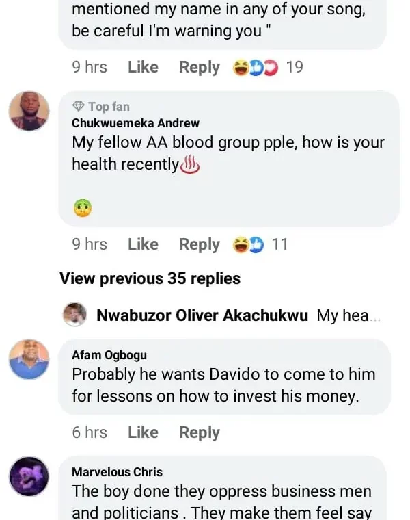Click the hot steam emoji after 'health recently'
Image resolution: width=410 pixels, height=520 pixels.
[190, 165]
